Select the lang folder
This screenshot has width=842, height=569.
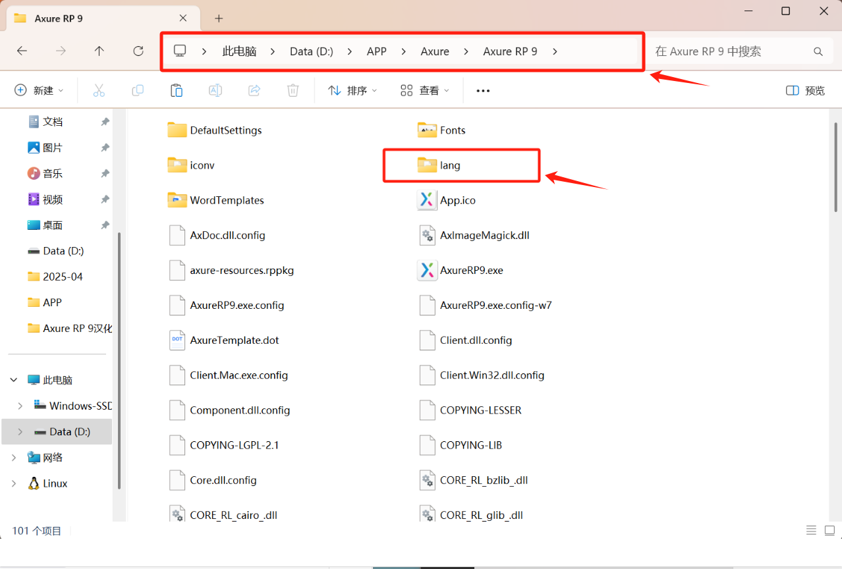click(x=439, y=165)
